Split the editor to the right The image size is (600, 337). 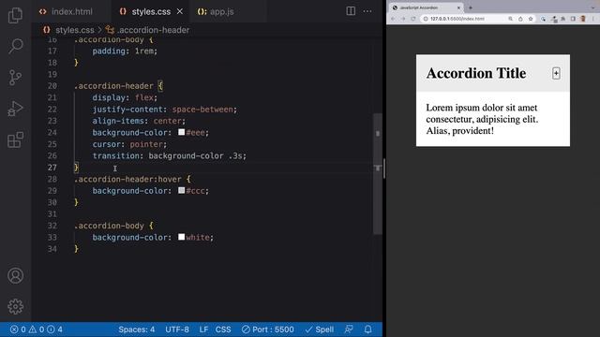[x=351, y=11]
